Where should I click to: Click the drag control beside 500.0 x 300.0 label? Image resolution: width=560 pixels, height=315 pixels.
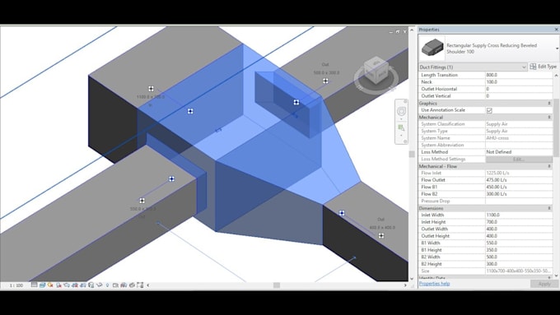(x=325, y=81)
